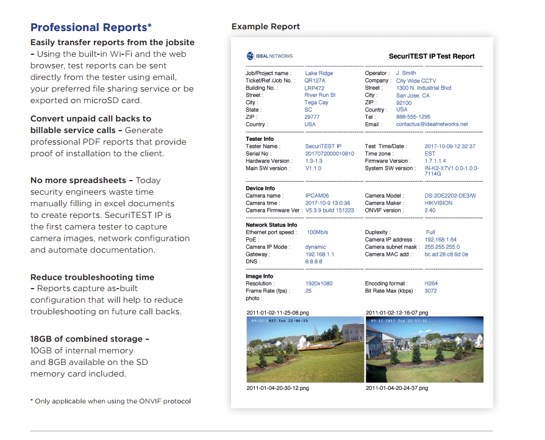Select the 'Example Report' heading

coord(266,26)
